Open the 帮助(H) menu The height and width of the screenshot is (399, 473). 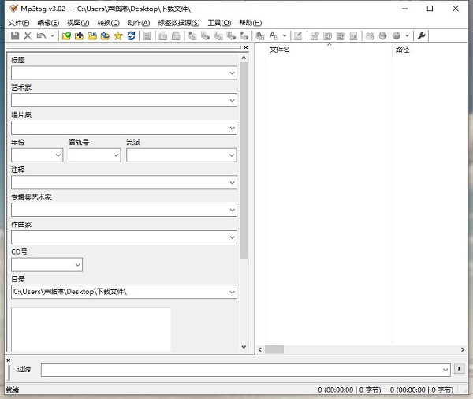(x=251, y=23)
